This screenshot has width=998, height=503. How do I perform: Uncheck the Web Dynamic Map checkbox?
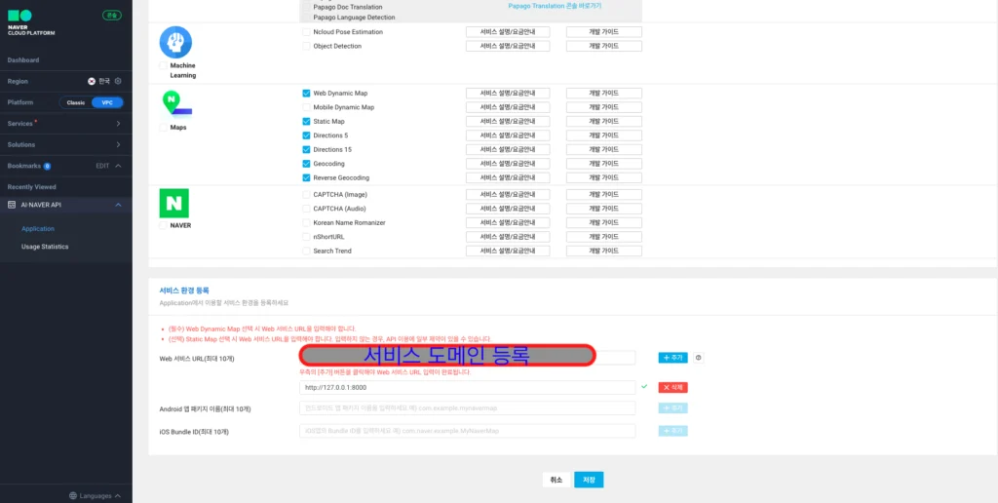coord(306,93)
